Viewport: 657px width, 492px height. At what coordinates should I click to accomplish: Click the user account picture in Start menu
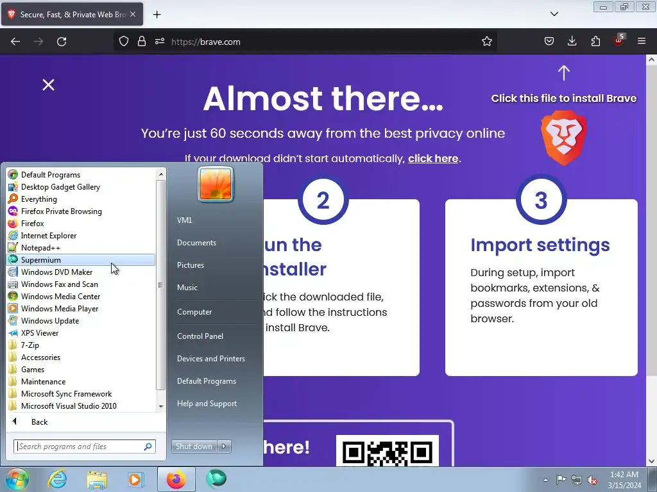(216, 184)
